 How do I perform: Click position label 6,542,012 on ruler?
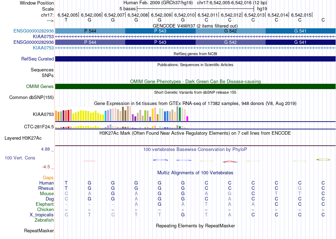231,15
